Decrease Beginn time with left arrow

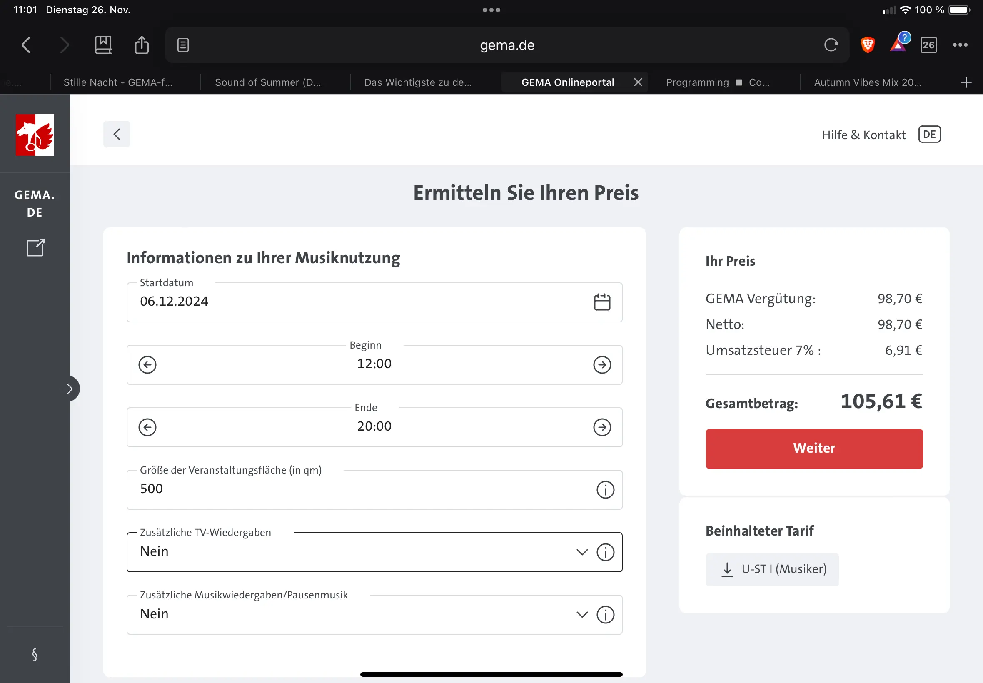point(147,364)
